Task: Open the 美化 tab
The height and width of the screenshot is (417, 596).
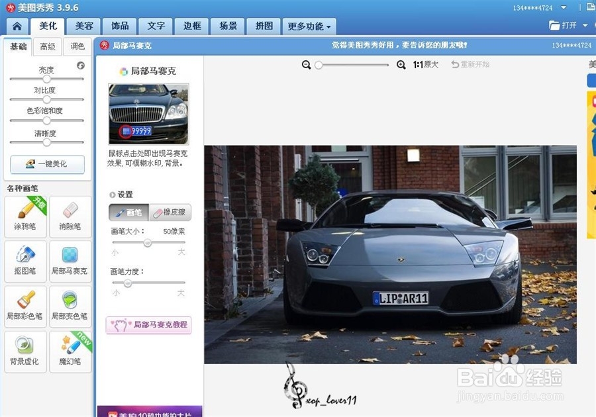Action: [x=48, y=26]
